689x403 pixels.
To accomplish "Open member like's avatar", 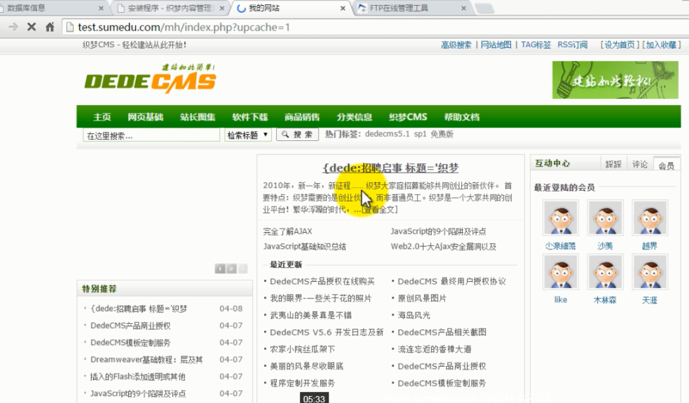I will tap(560, 272).
